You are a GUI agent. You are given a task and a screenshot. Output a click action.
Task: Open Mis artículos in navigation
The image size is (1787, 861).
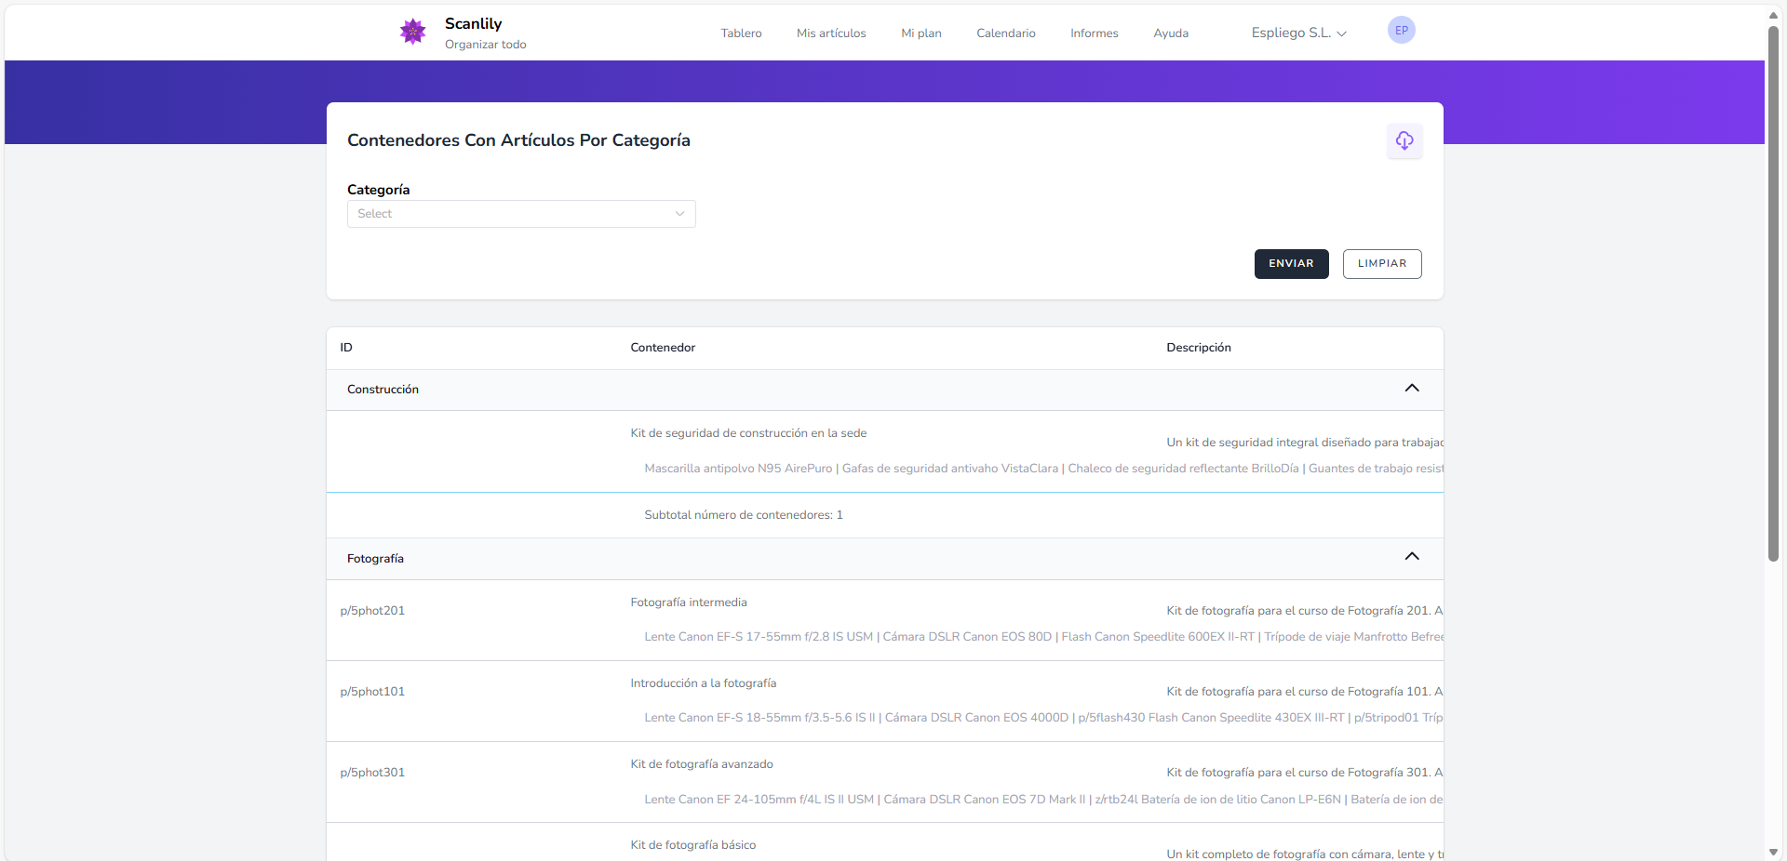(830, 33)
